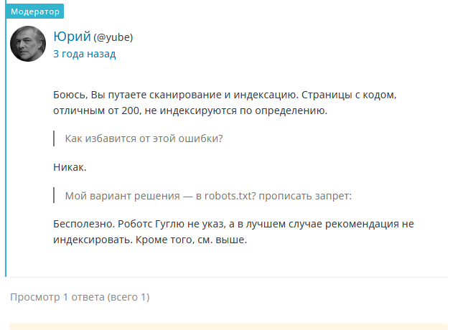Image resolution: width=473 pixels, height=330 pixels.
Task: Open the Юрий author profile link
Action: [x=72, y=37]
